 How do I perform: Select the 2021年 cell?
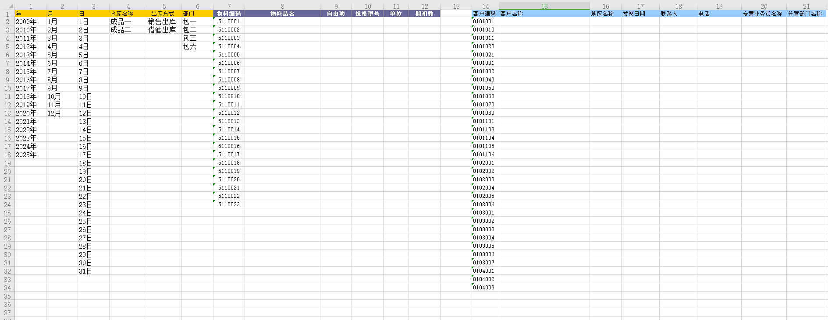(x=31, y=121)
